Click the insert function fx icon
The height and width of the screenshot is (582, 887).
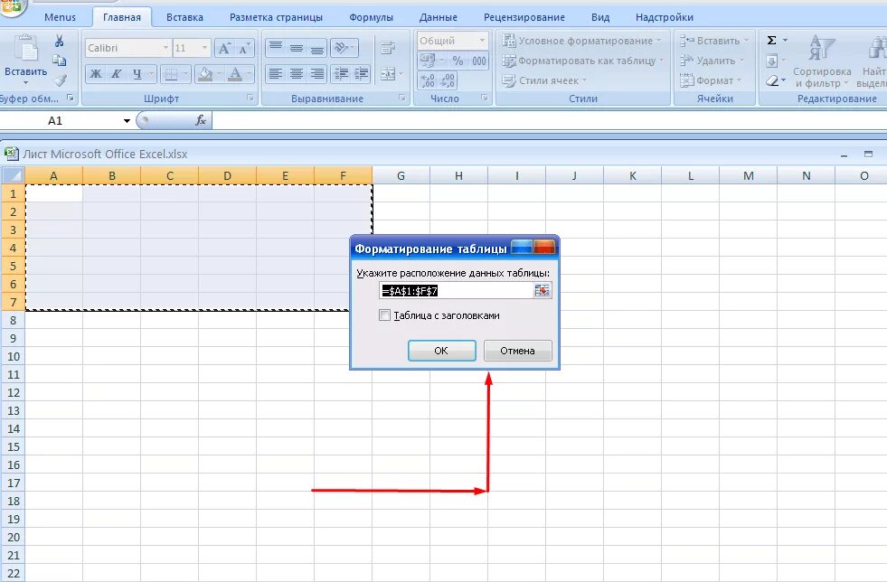pos(200,120)
